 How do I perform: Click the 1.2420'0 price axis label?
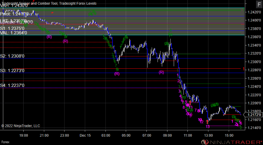254,12
